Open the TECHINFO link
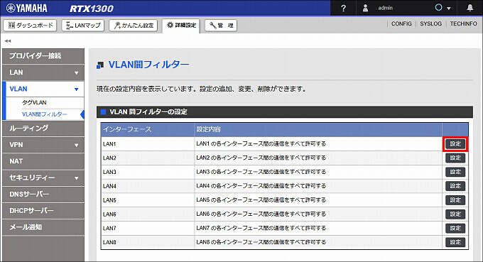Viewport: 483px width, 262px height. pos(463,23)
